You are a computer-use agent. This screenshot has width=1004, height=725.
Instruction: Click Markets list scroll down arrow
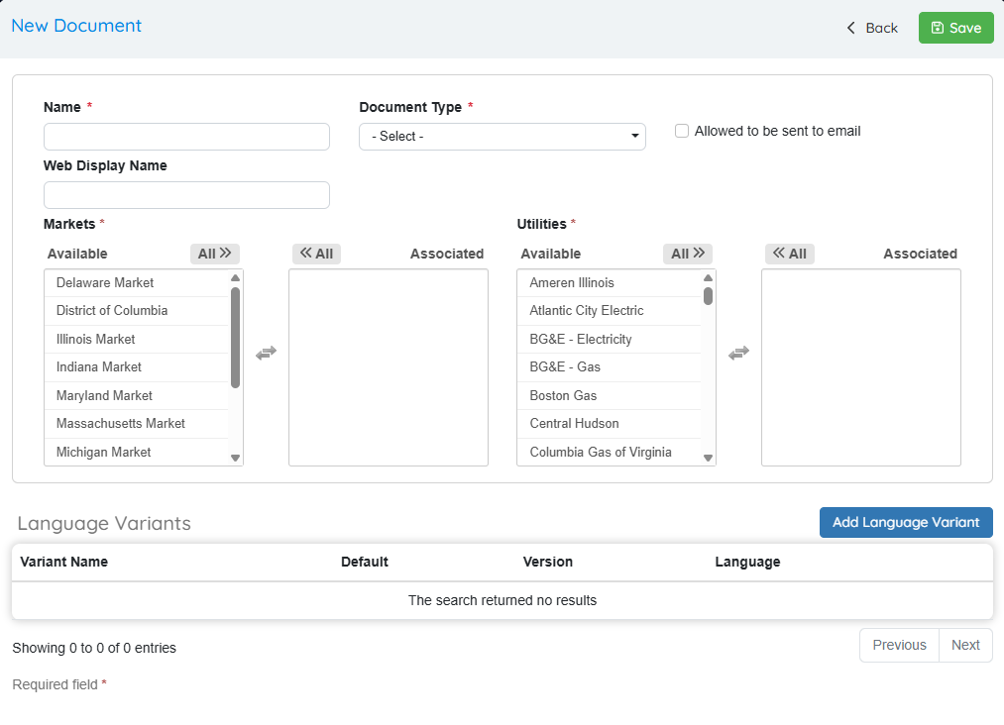(235, 458)
